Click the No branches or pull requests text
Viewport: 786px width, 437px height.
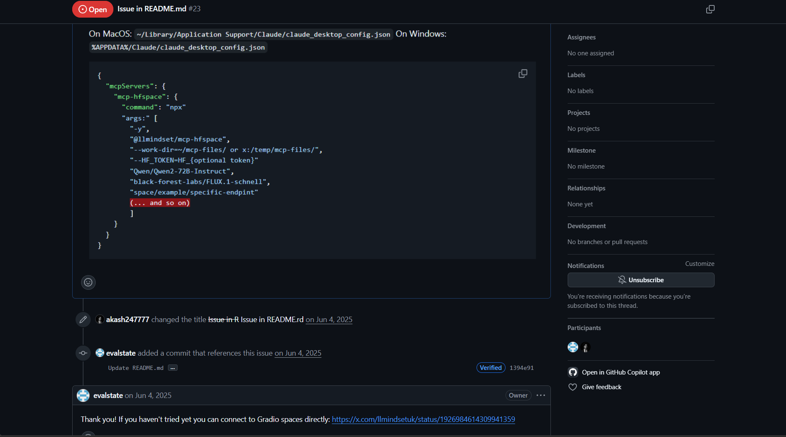pos(607,242)
